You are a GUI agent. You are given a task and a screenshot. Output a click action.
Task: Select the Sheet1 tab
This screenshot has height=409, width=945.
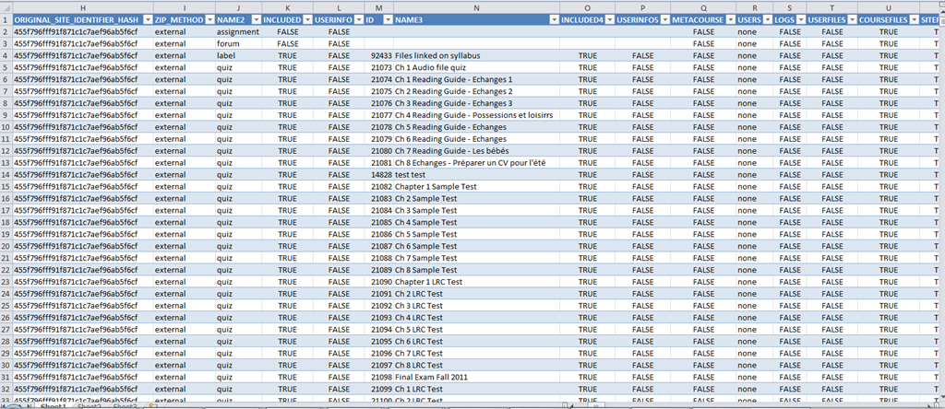pos(52,405)
